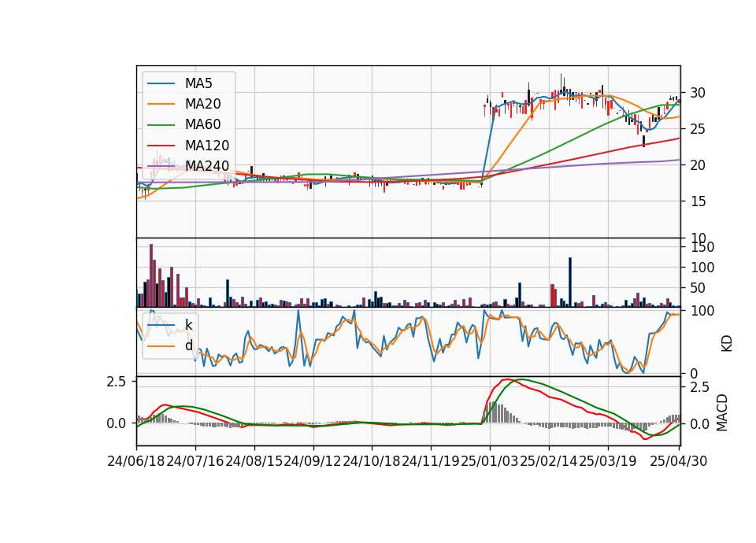Click the 25/04/30 date label
Screen dimensions: 756x543
tap(679, 461)
